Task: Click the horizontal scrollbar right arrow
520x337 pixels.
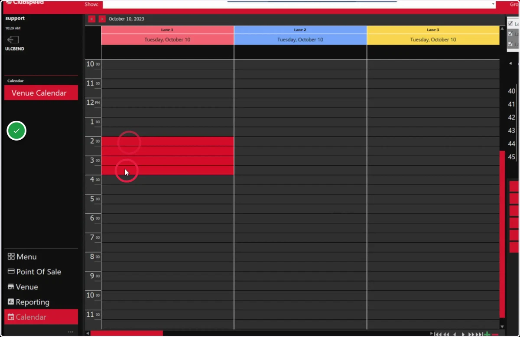Action: pyautogui.click(x=431, y=333)
